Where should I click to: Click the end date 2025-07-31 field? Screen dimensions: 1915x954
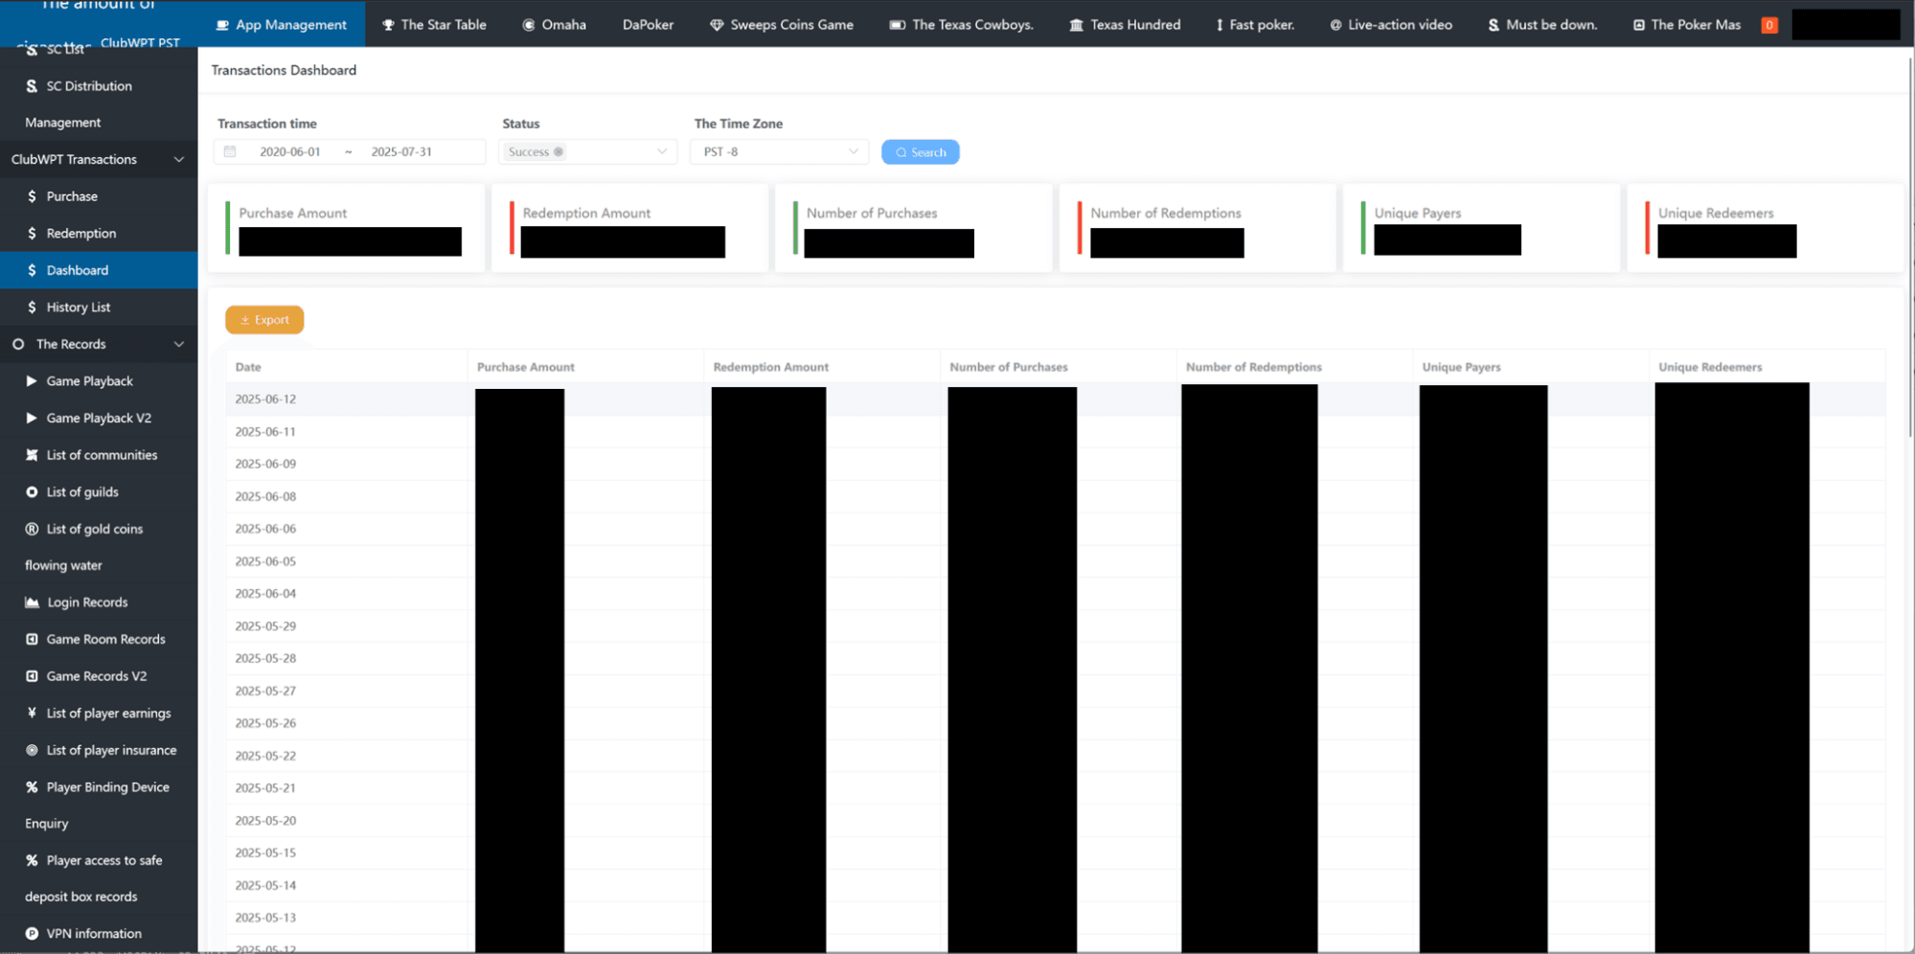click(x=401, y=152)
